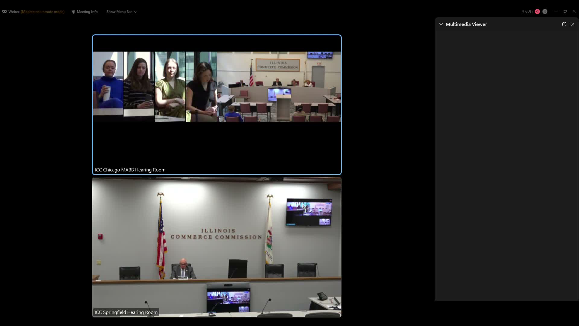The image size is (579, 326).
Task: Click the Show Menu Bar label
Action: [x=119, y=12]
